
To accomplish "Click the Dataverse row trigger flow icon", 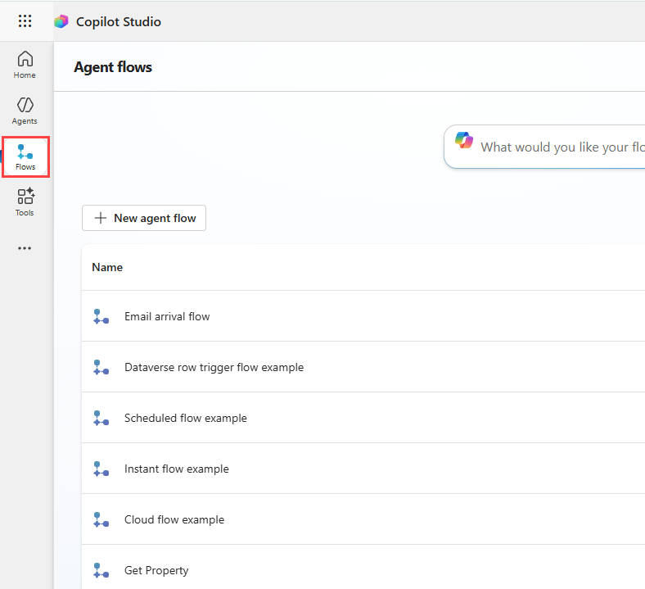I will coord(101,367).
